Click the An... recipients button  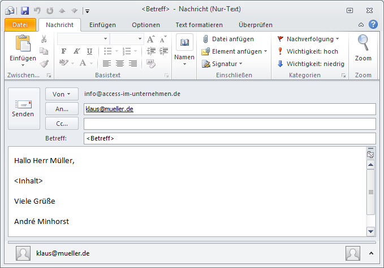[x=61, y=109]
